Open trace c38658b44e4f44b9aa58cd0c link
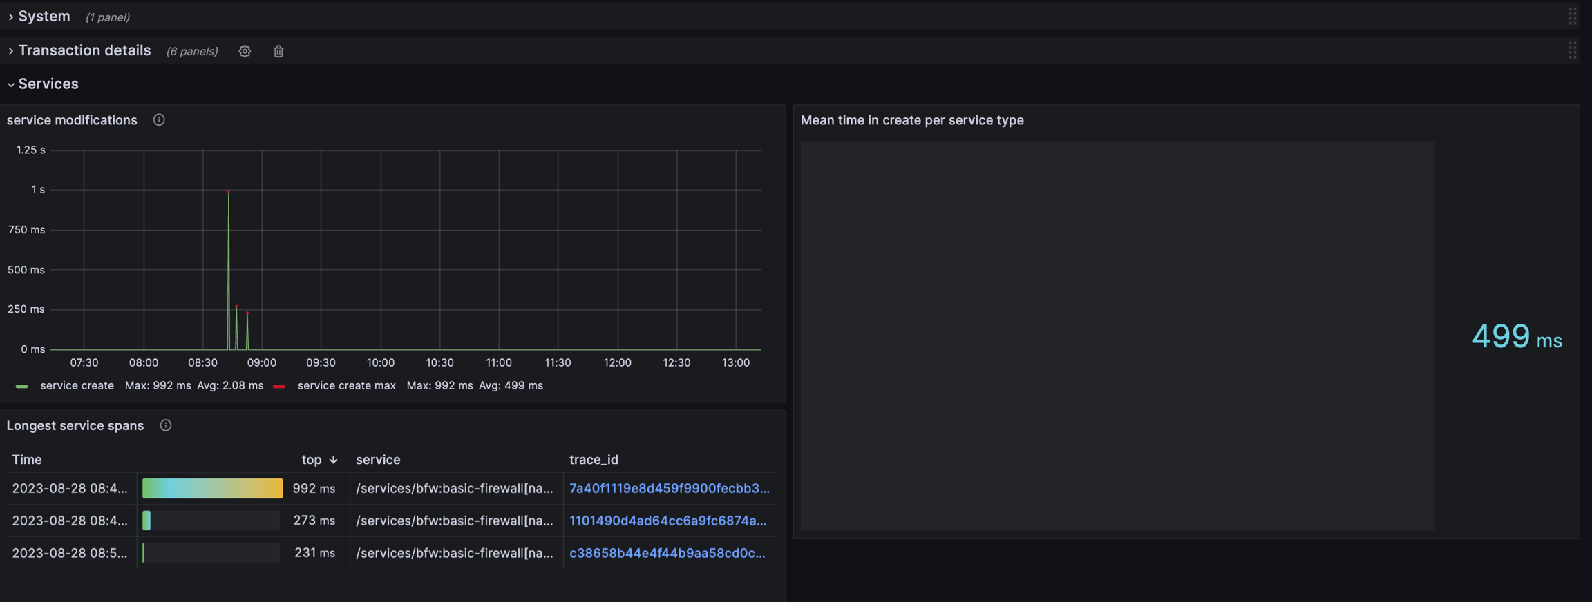This screenshot has height=602, width=1592. pyautogui.click(x=666, y=553)
